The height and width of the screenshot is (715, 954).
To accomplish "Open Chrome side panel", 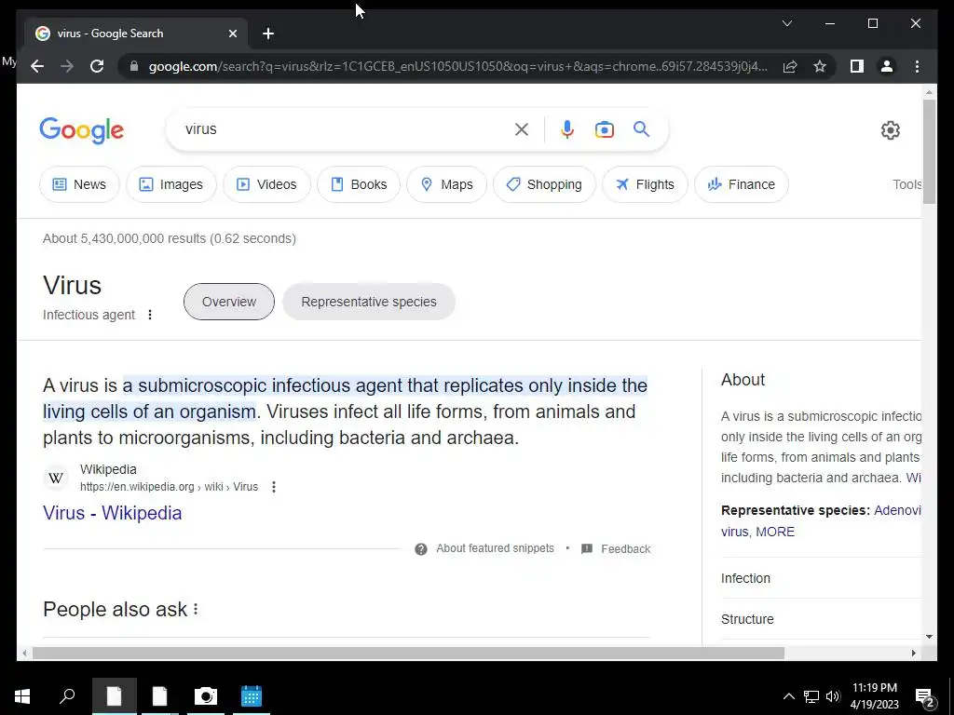I will 857,66.
